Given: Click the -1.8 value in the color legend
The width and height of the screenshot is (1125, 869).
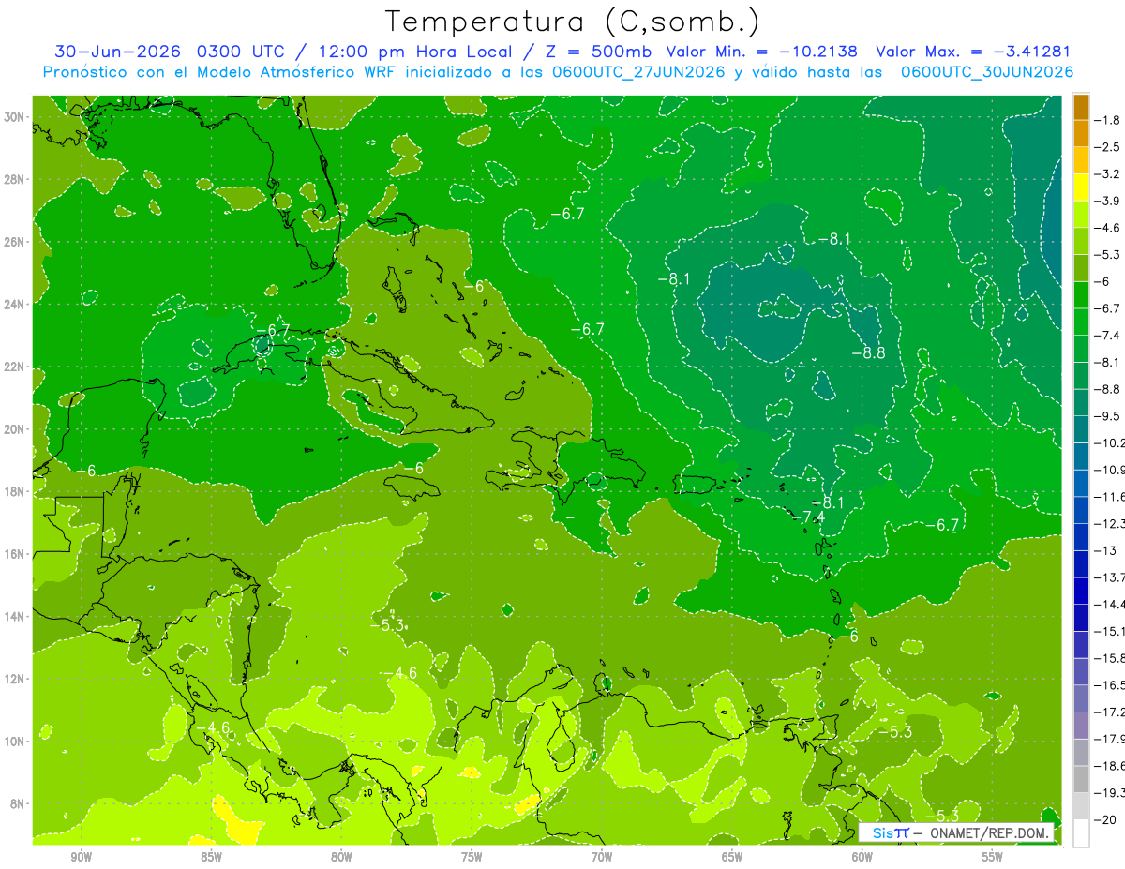Looking at the screenshot, I should point(1108,120).
